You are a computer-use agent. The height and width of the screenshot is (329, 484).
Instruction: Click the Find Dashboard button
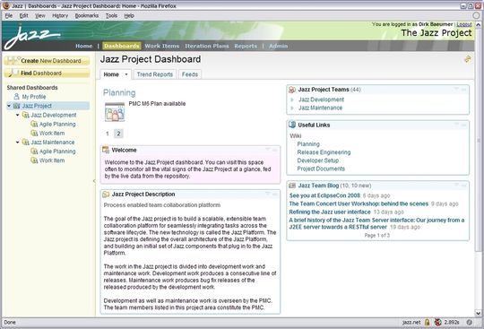point(47,73)
